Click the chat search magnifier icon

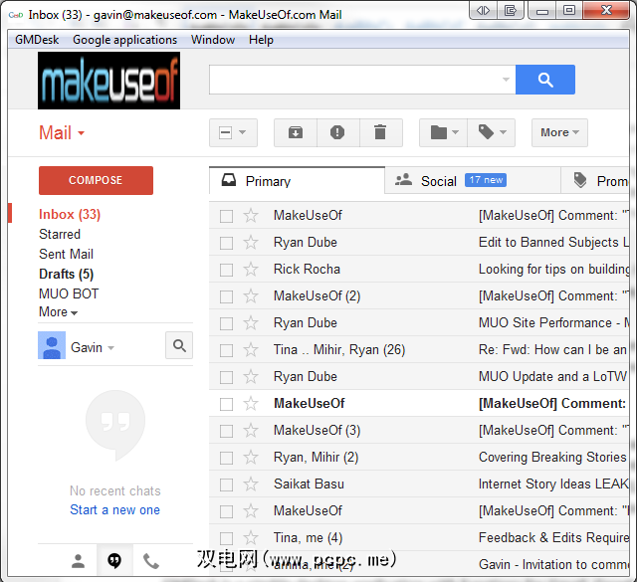(x=179, y=345)
